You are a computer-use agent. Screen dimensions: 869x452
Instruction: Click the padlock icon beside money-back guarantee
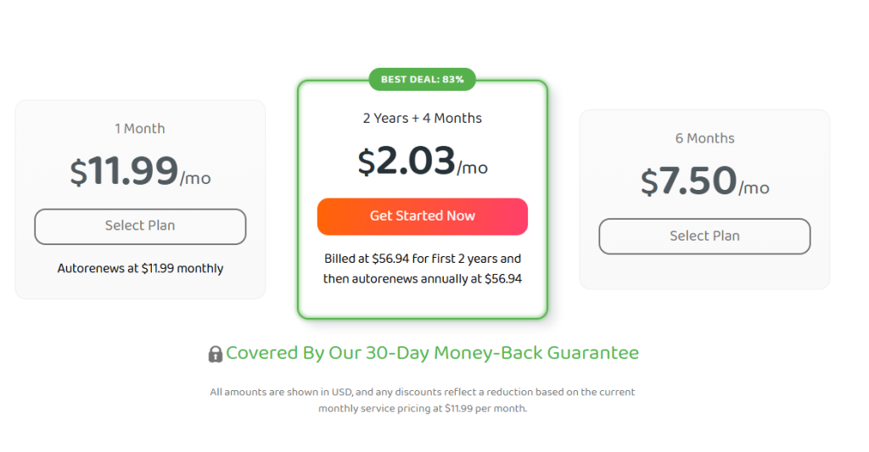[216, 354]
